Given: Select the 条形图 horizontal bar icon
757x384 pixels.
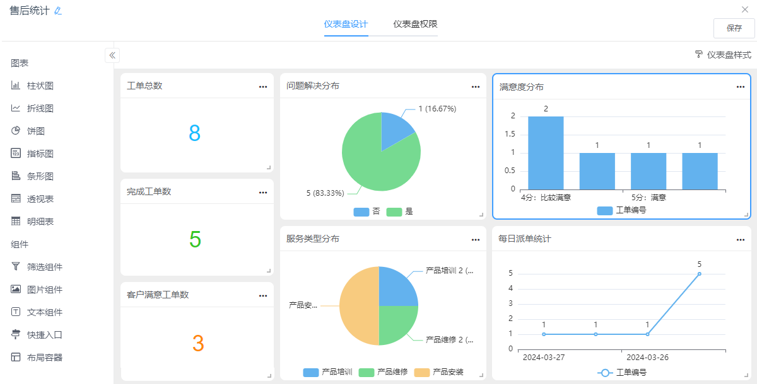Looking at the screenshot, I should coord(16,176).
